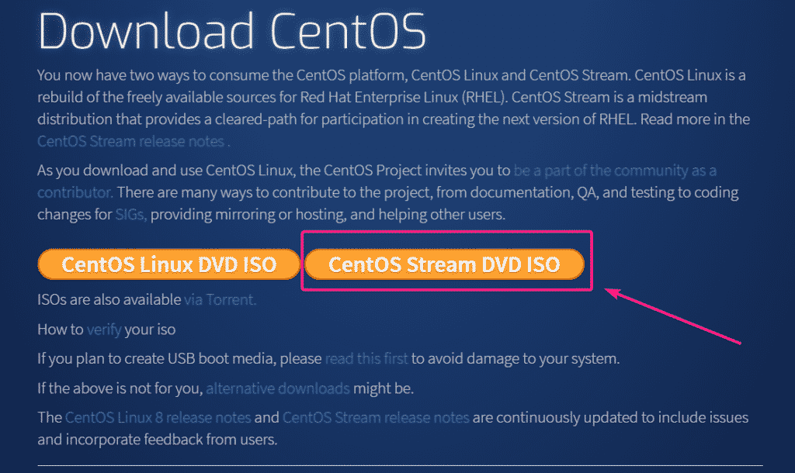Image resolution: width=795 pixels, height=473 pixels.
Task: Go to 'alternative downloads' link
Action: point(278,388)
